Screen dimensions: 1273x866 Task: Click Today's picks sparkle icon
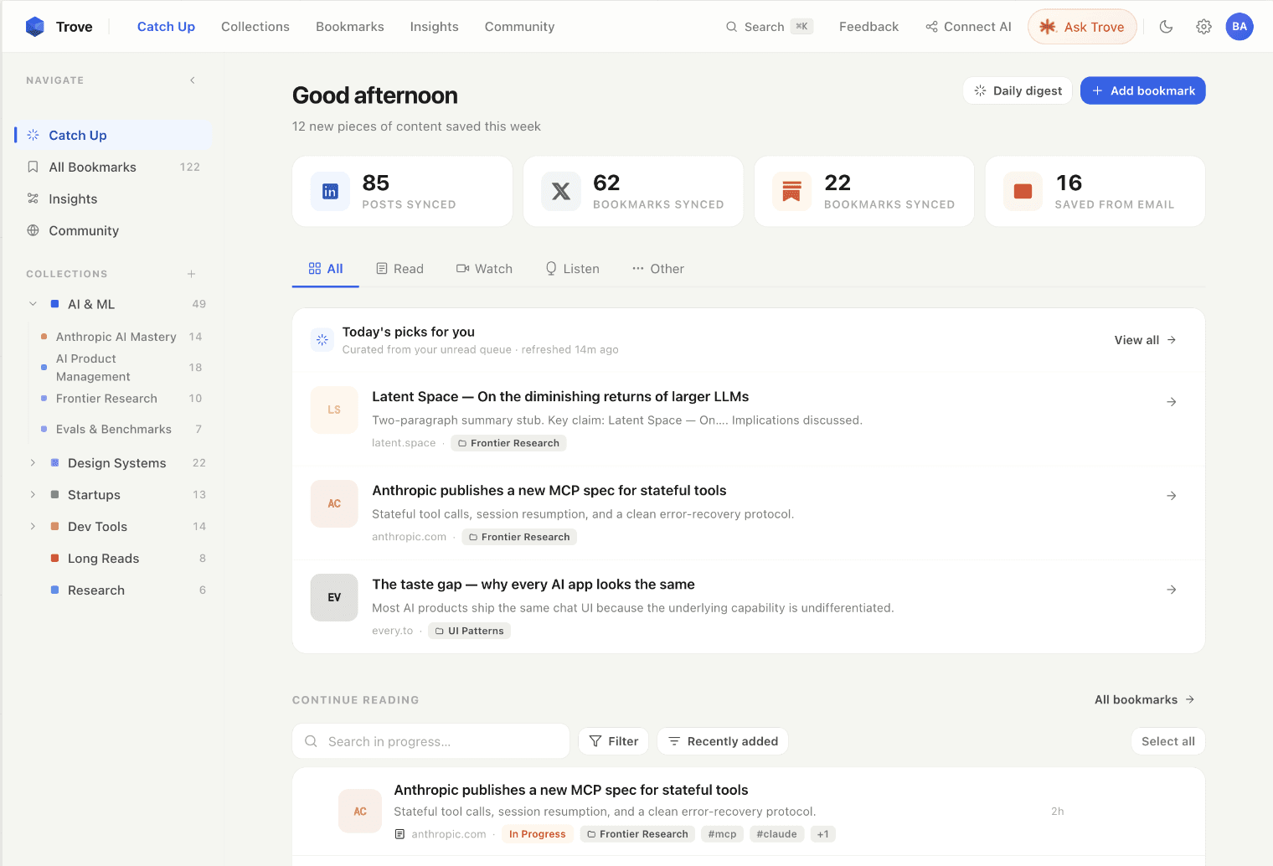pos(322,340)
